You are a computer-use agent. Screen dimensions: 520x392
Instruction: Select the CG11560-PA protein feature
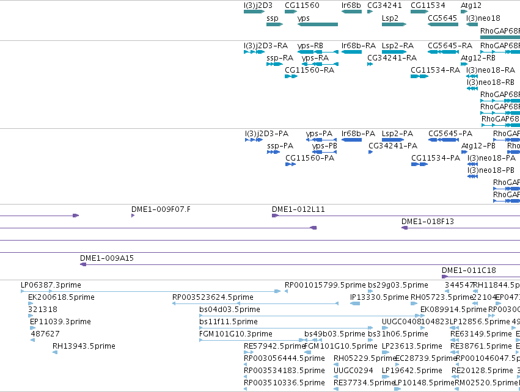tap(290, 164)
